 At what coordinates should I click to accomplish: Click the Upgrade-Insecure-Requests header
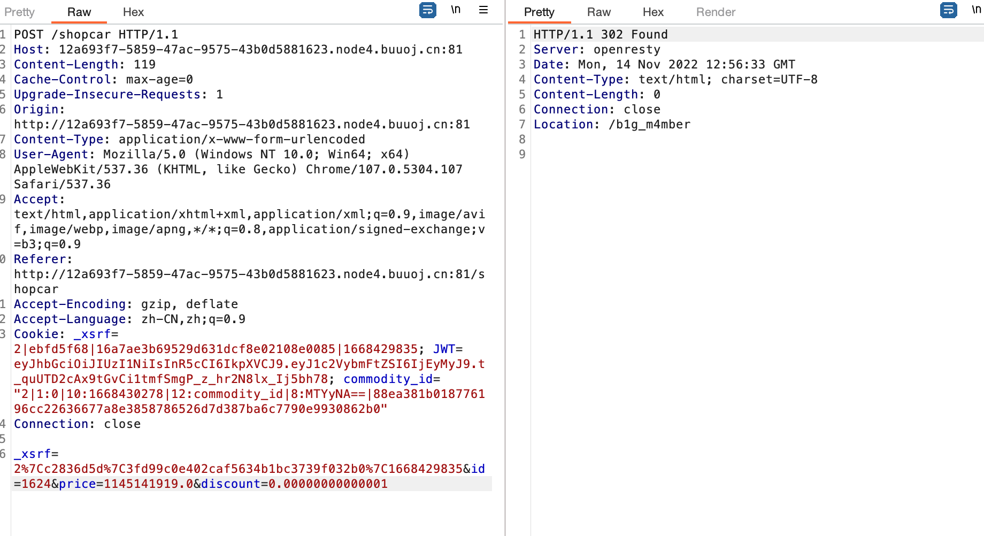pos(118,95)
